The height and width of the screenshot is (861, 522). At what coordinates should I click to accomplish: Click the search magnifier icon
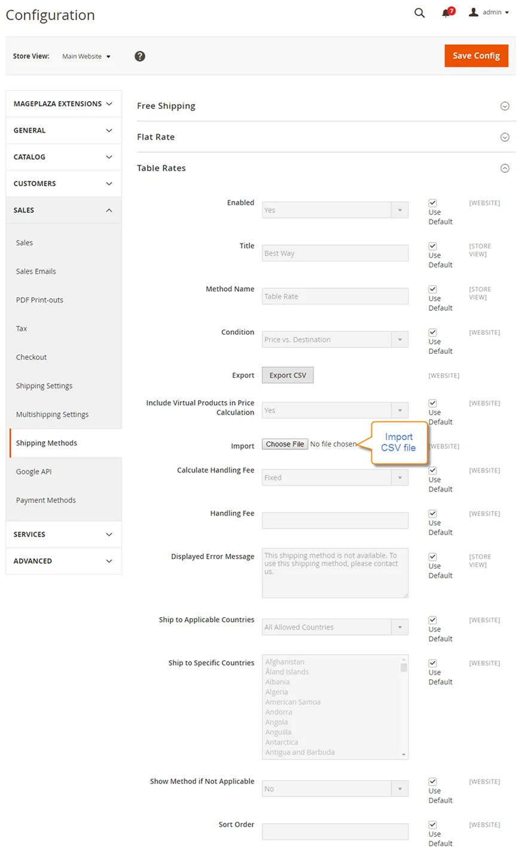coord(419,13)
